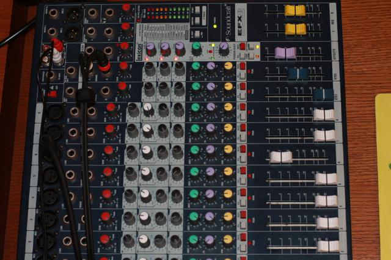The height and width of the screenshot is (260, 391).
Task: Grab the upper yellow master fader
Action: click(294, 10)
